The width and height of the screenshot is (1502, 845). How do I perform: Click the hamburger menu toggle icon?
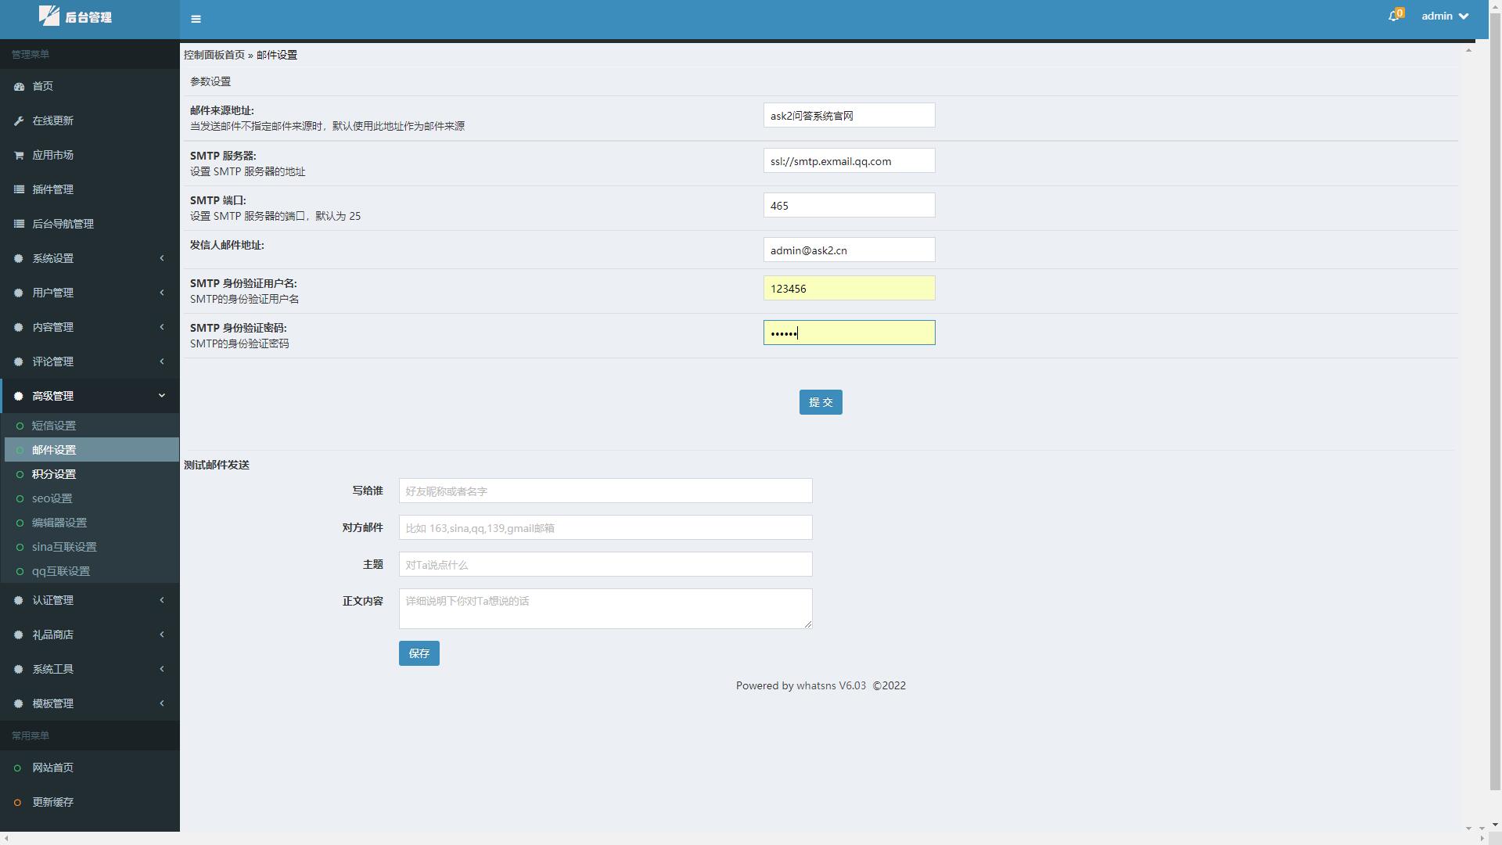pos(196,19)
